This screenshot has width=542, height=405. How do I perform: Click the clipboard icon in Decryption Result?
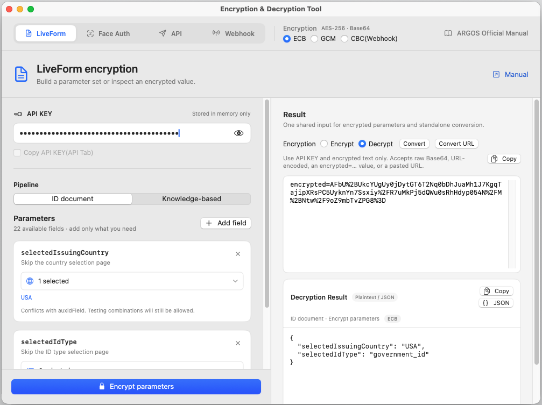(487, 292)
